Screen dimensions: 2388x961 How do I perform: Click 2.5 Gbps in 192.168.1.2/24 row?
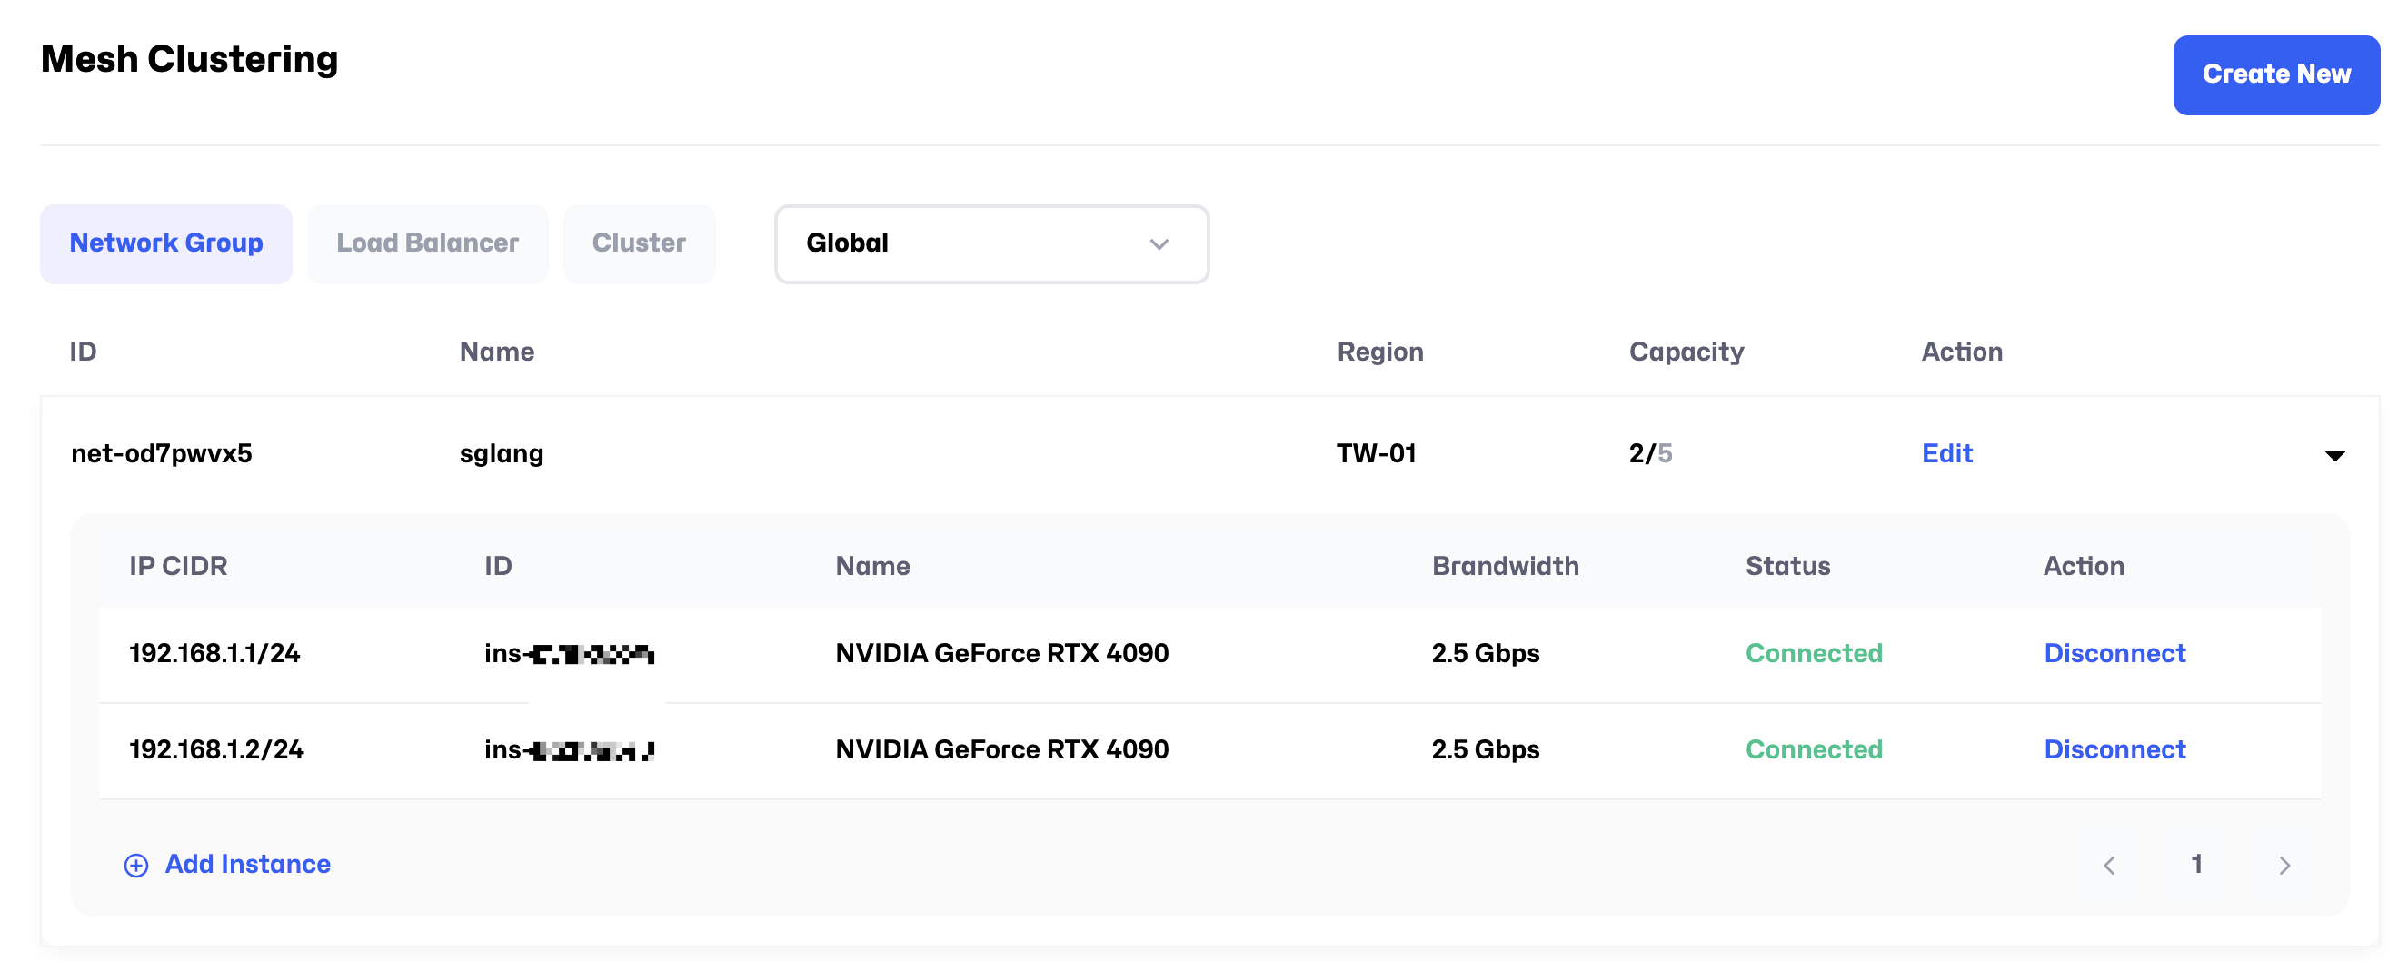coord(1485,749)
